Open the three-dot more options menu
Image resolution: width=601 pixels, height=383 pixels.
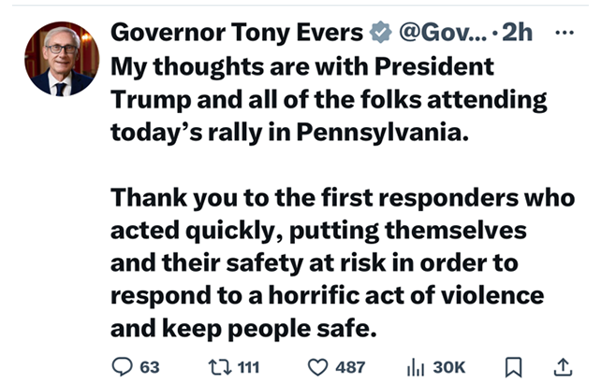[564, 34]
